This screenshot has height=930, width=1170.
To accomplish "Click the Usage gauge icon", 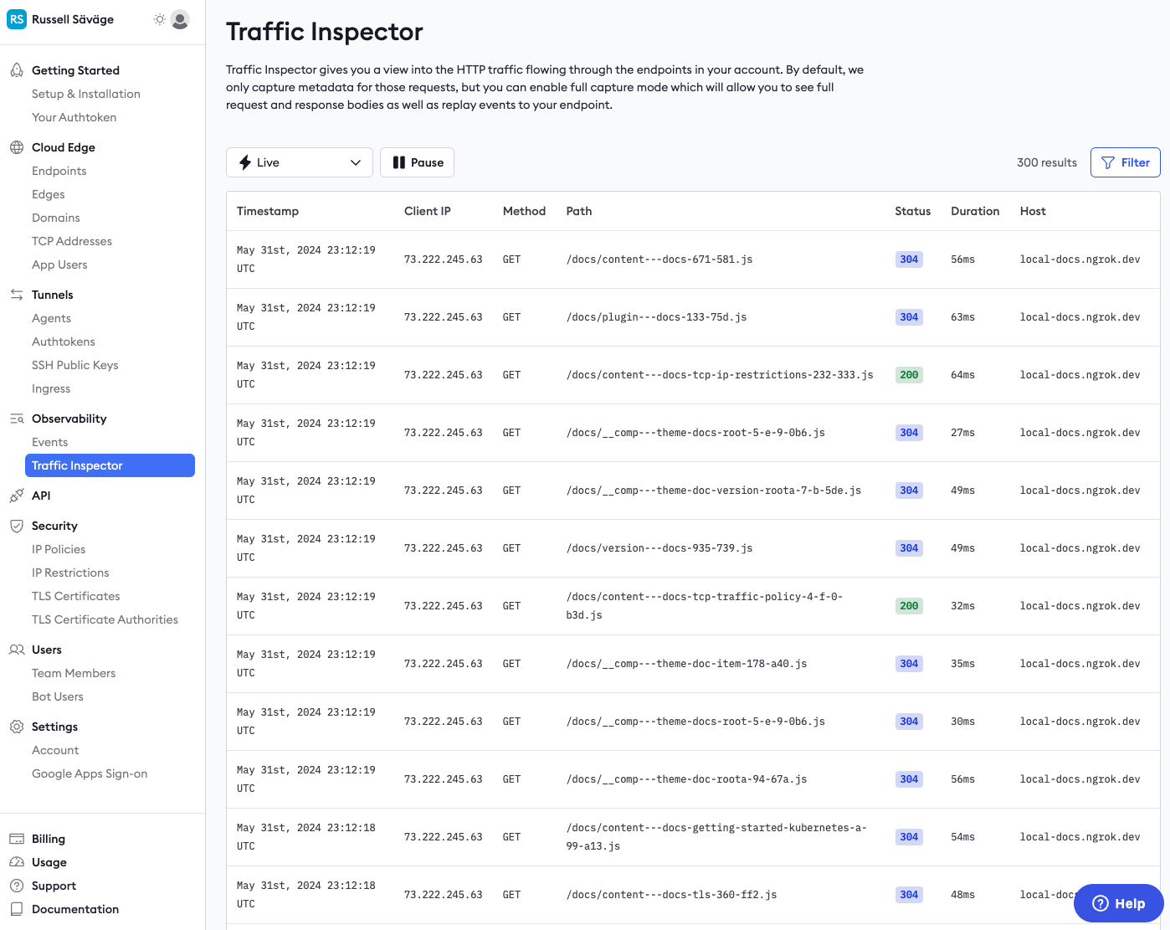I will [x=17, y=862].
